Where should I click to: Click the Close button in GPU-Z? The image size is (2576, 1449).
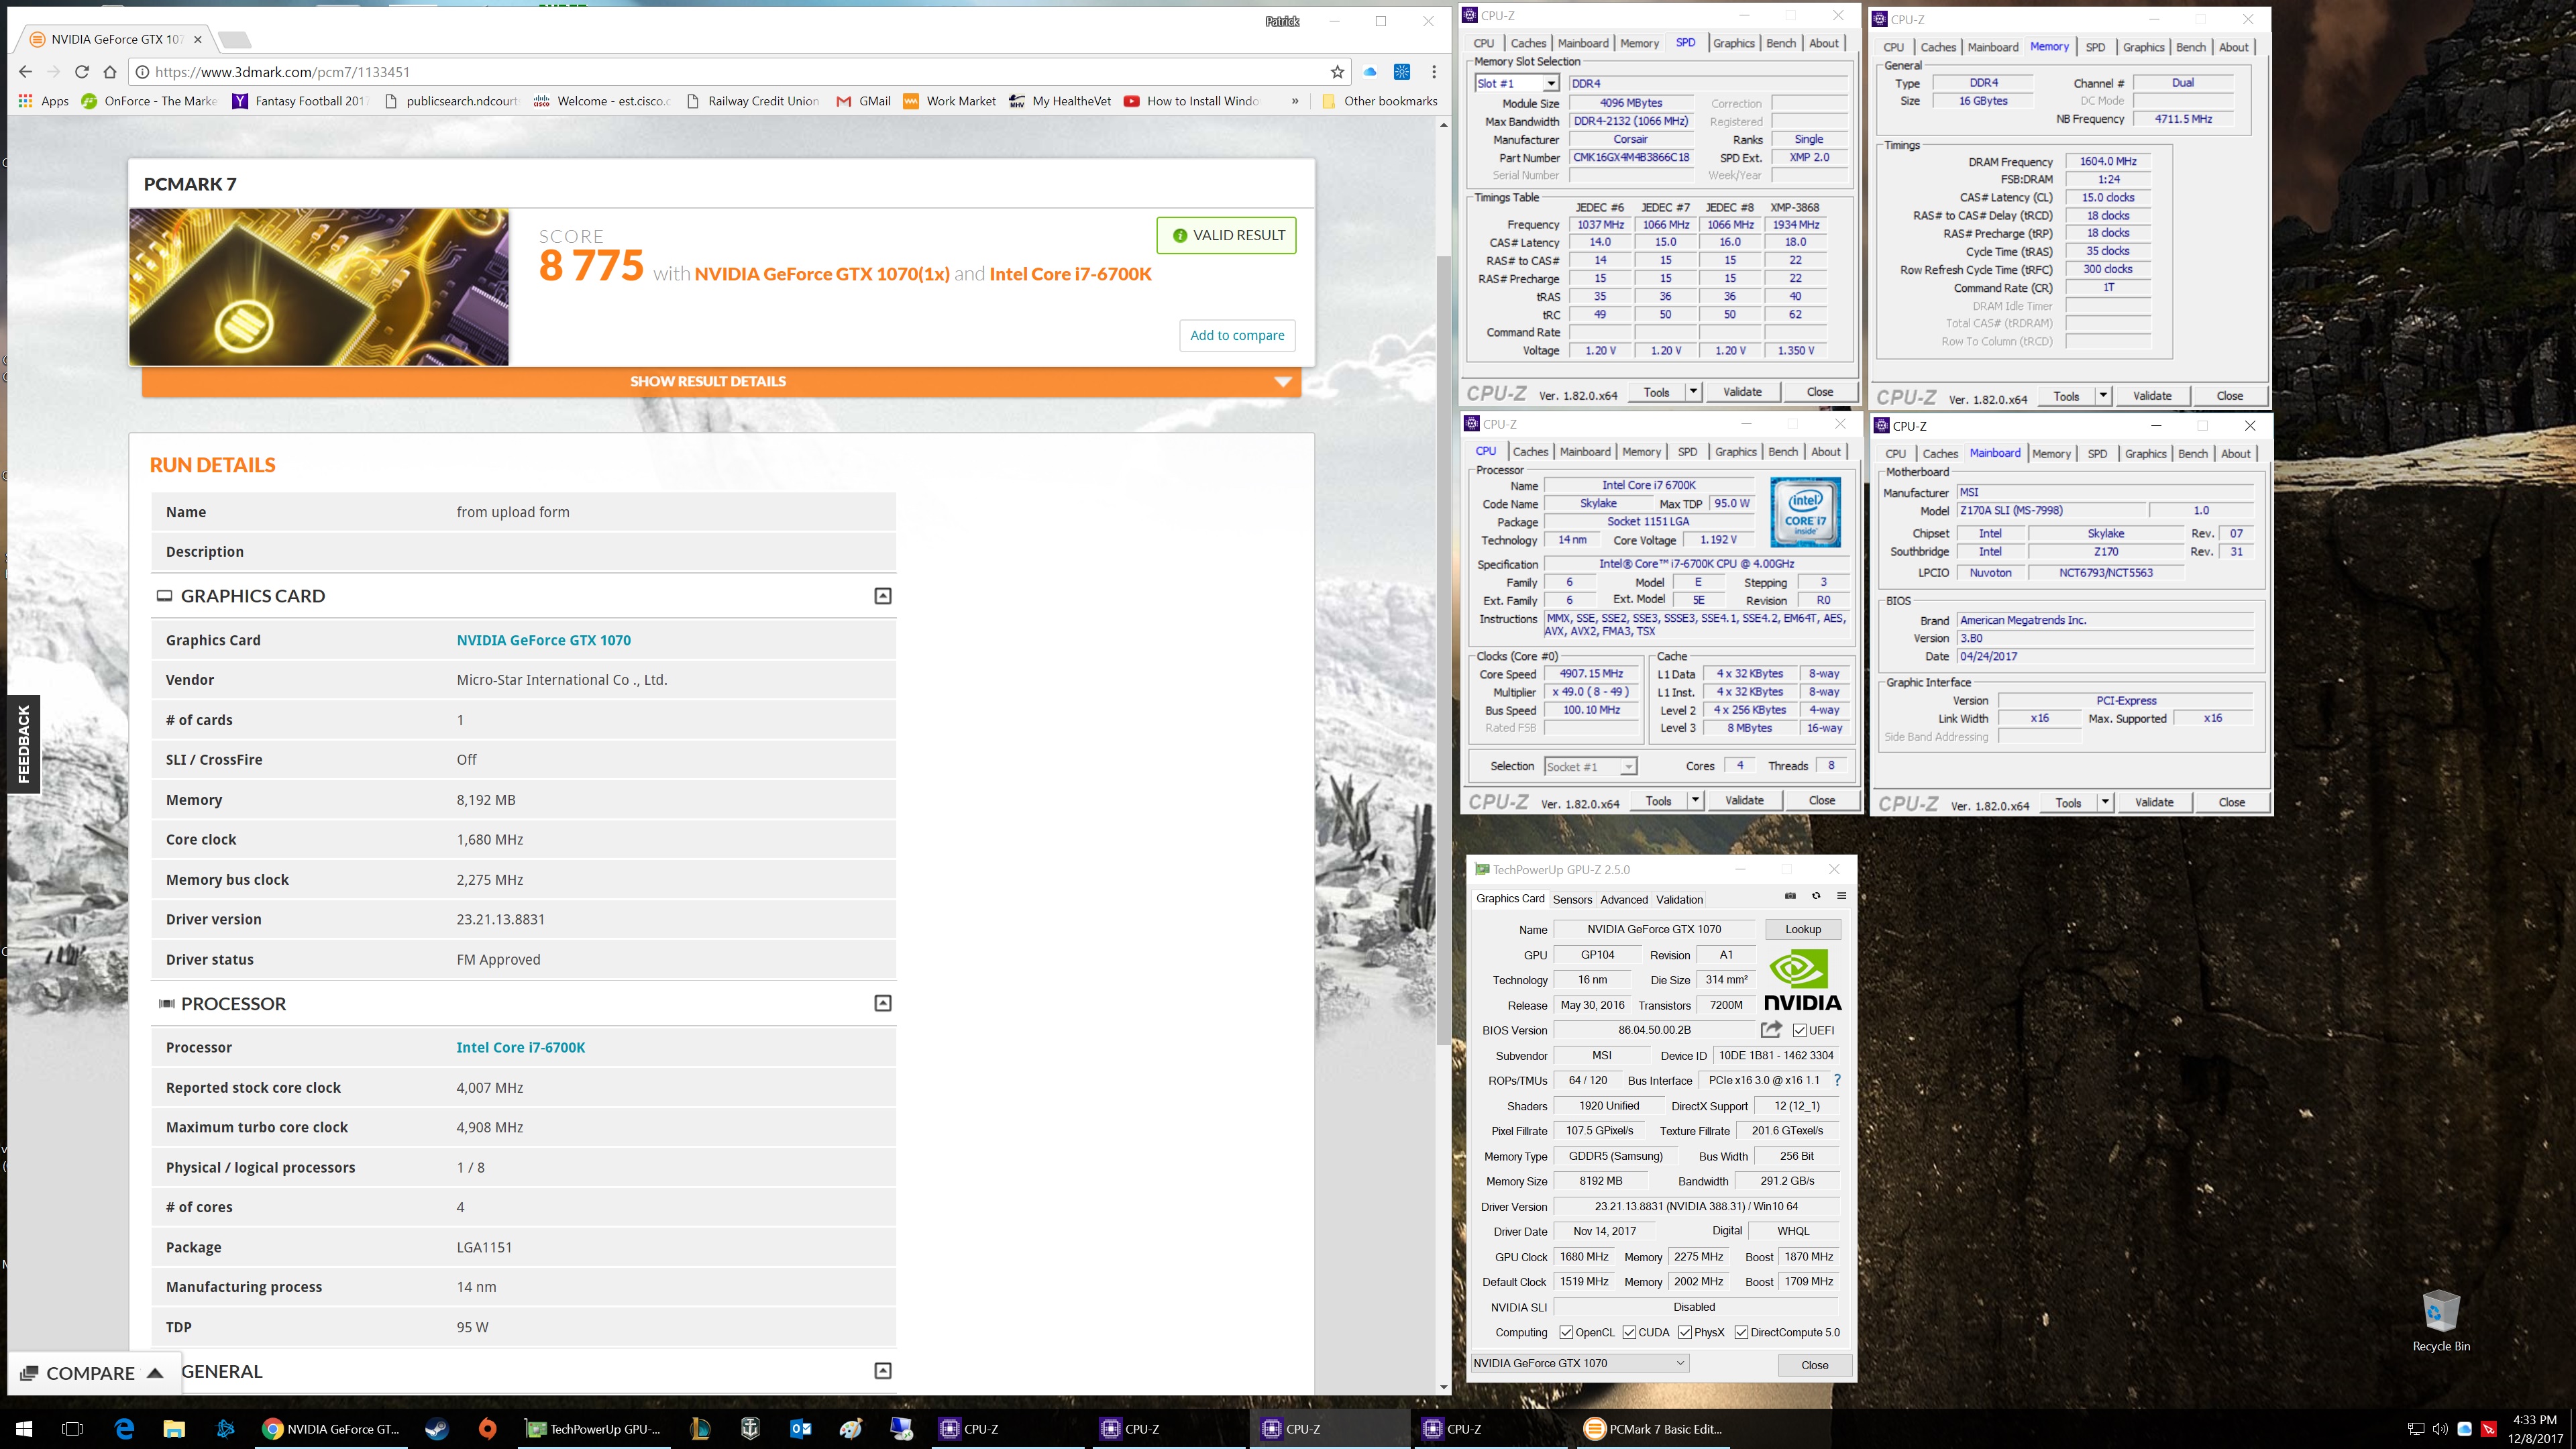1814,1365
